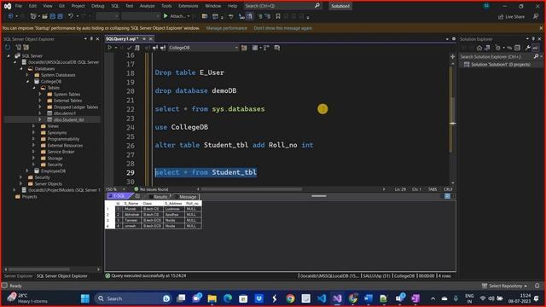Collapse the Tables node
This screenshot has height=307, width=546.
point(34,88)
